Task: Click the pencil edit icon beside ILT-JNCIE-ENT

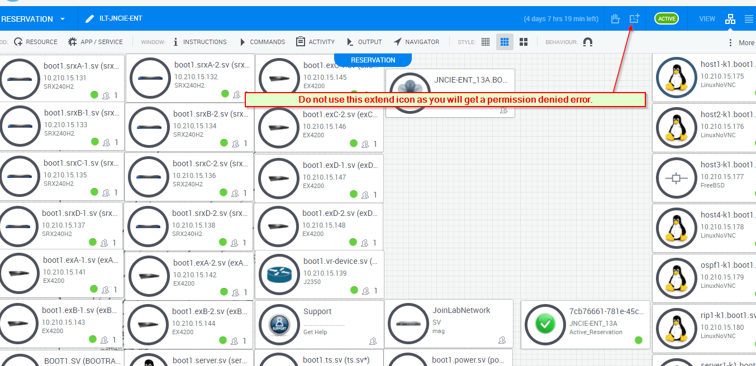Action: coord(89,19)
